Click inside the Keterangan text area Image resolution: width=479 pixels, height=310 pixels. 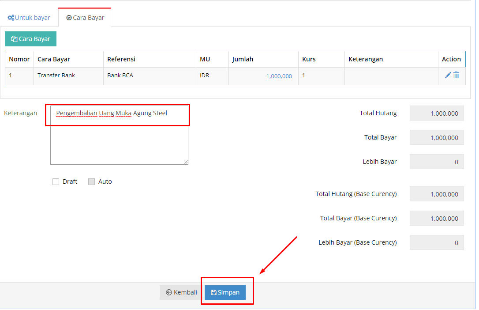pyautogui.click(x=119, y=141)
